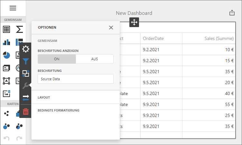Click the 25 € sales cell
The width and height of the screenshot is (242, 145).
(x=209, y=115)
